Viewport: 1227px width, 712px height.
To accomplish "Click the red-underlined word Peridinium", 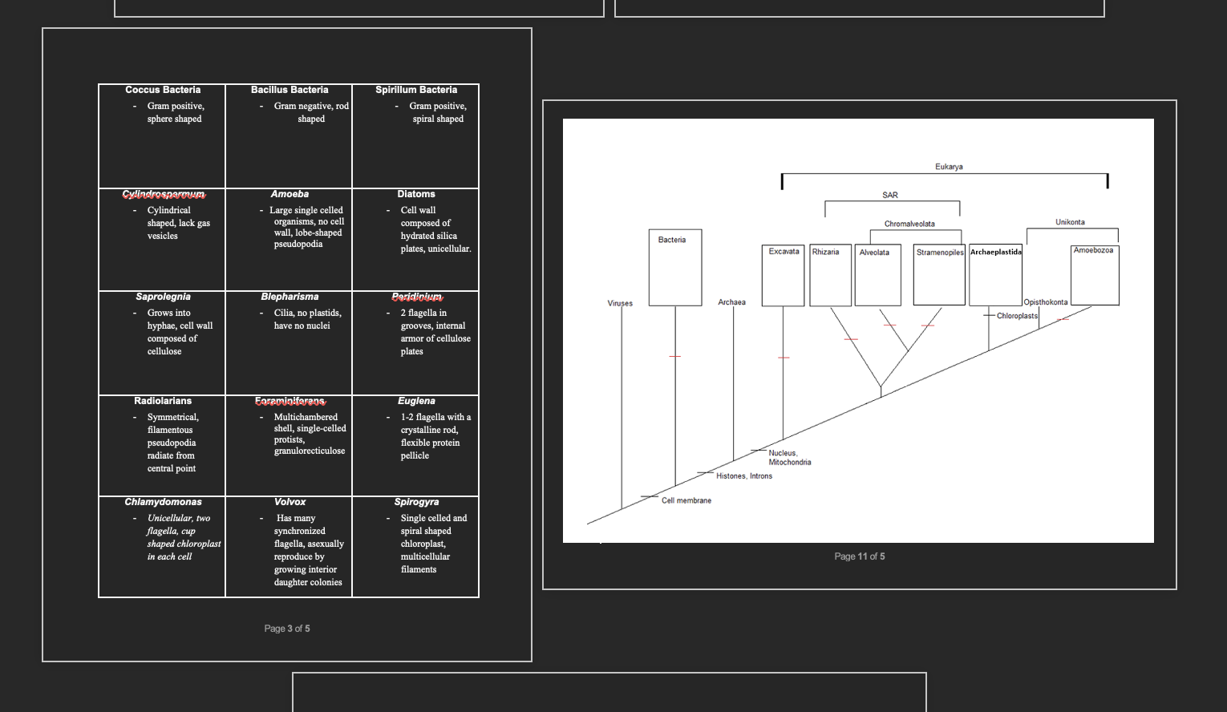I will [x=417, y=297].
